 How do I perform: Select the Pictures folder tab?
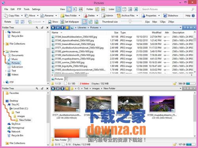click(57, 79)
